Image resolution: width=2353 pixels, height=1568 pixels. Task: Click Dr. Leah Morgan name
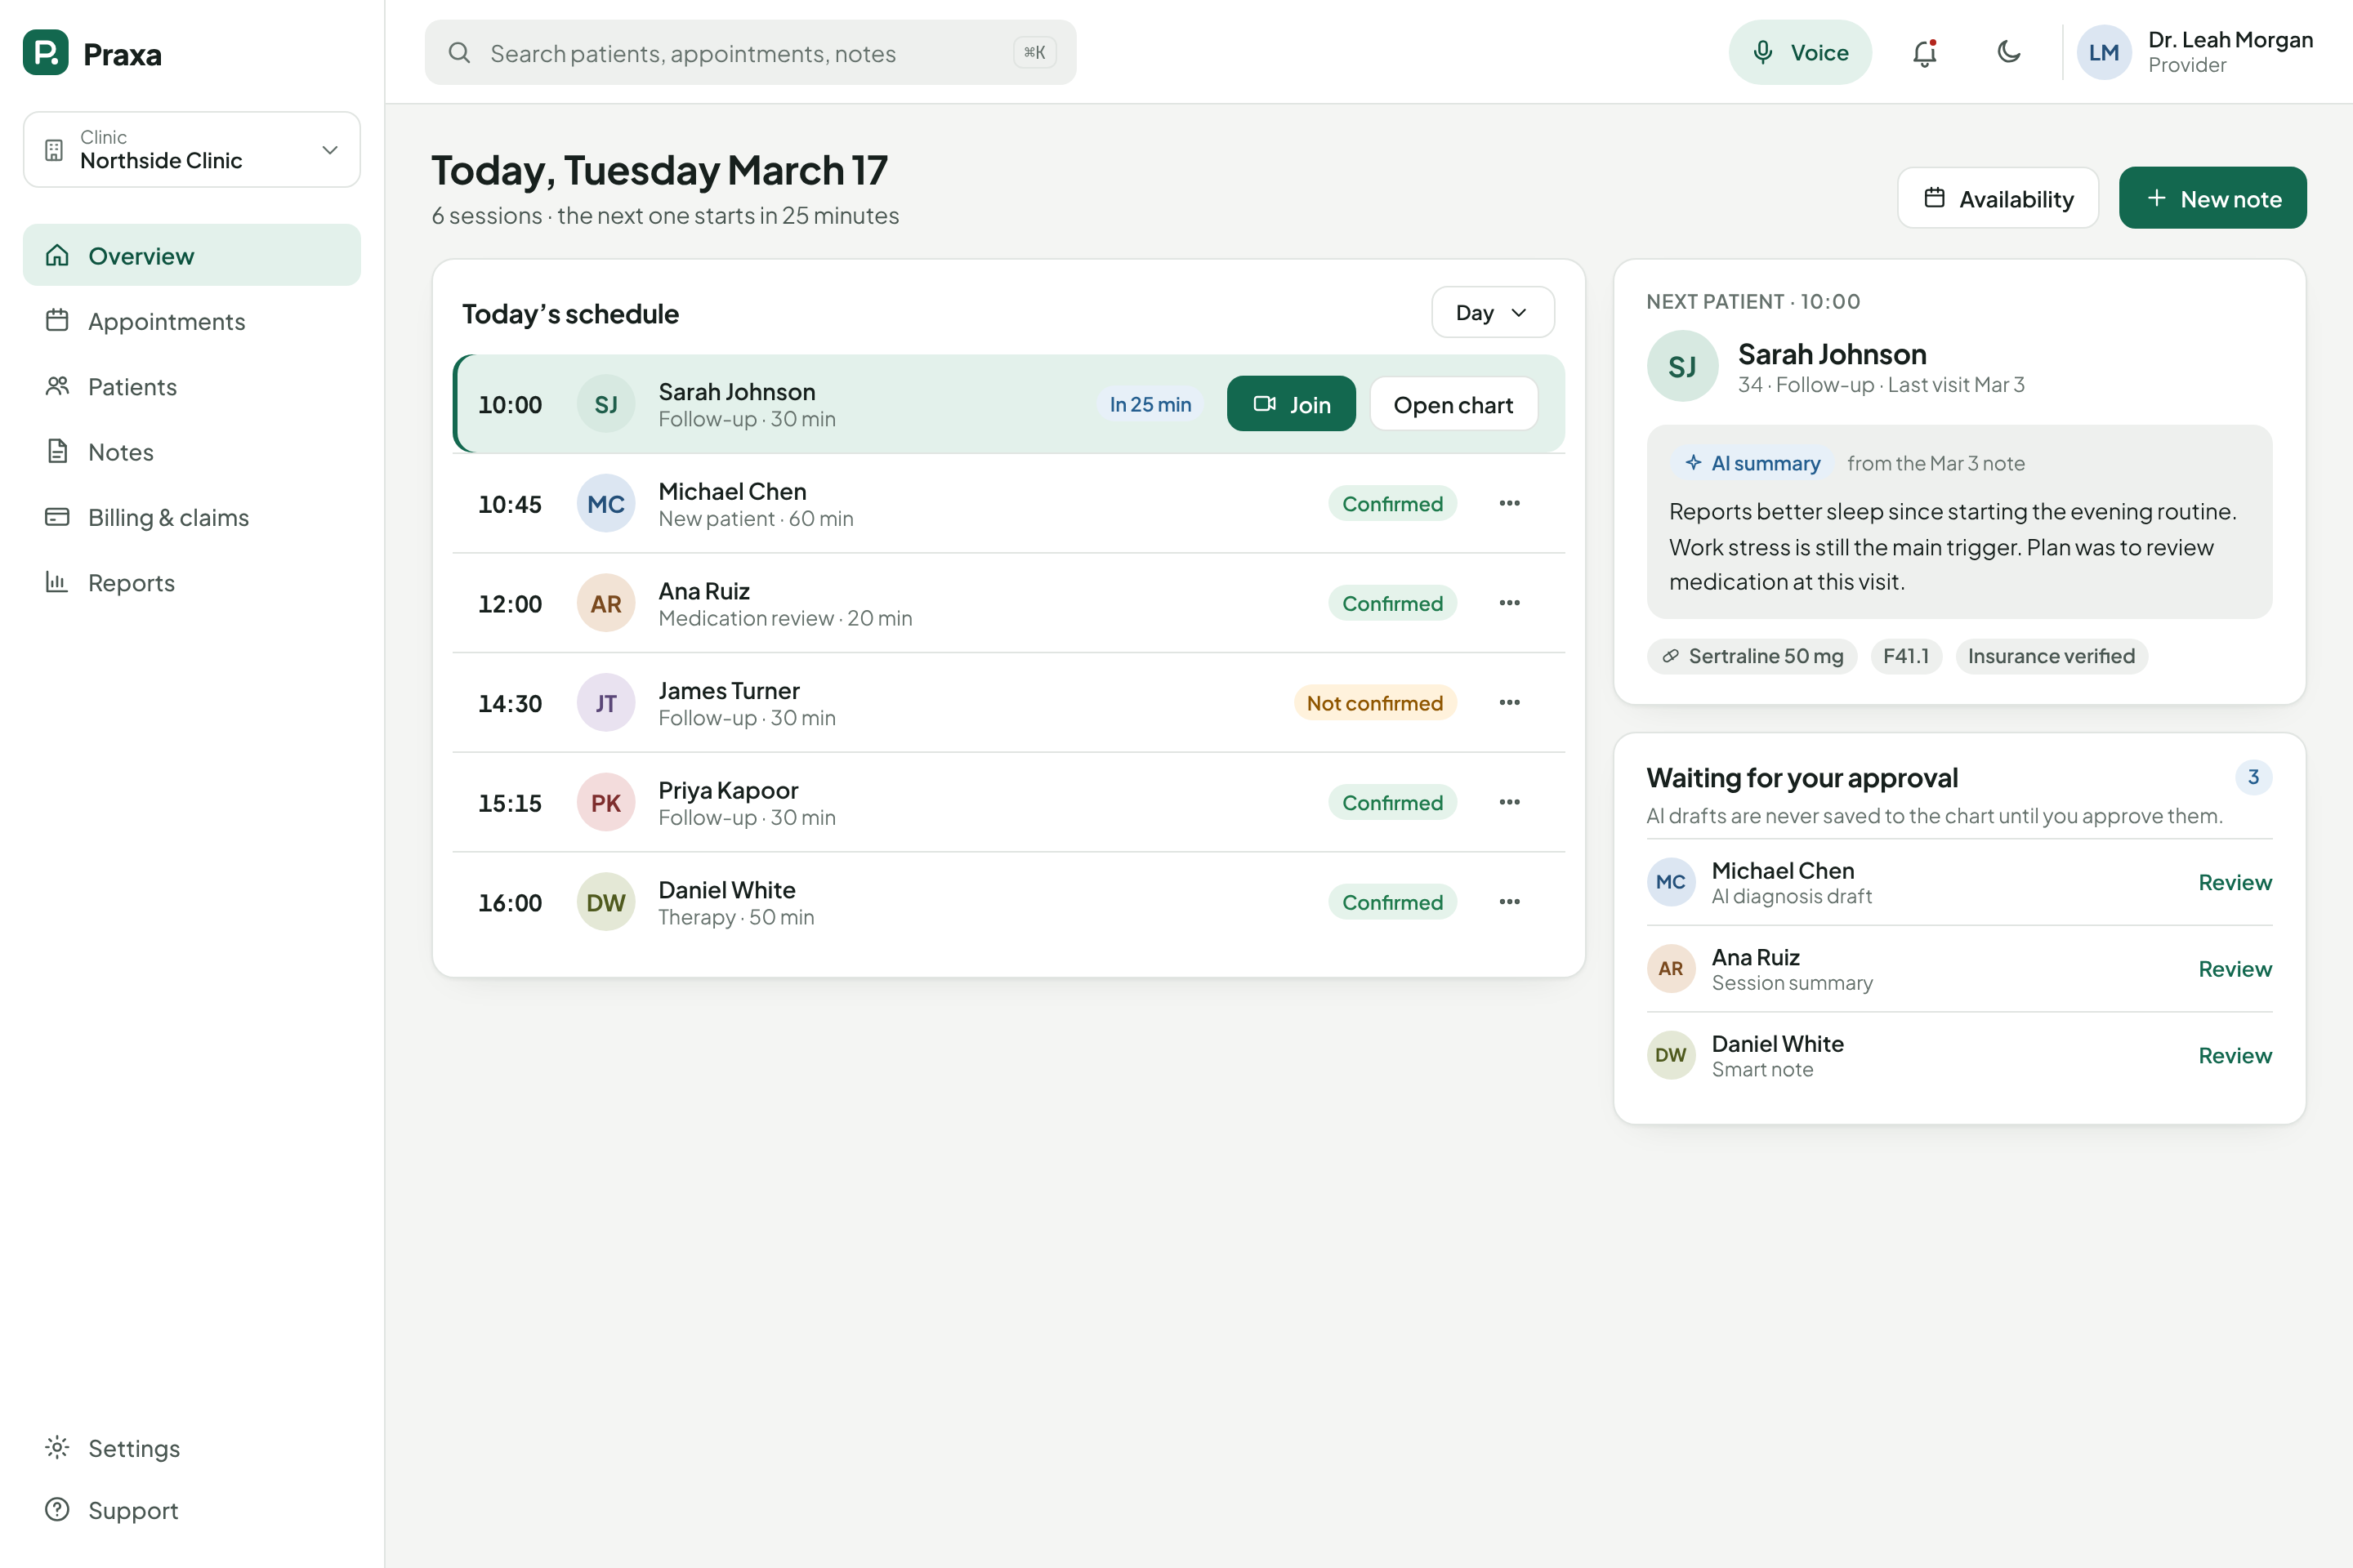2230,40
